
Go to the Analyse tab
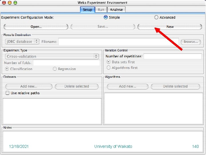click(116, 10)
